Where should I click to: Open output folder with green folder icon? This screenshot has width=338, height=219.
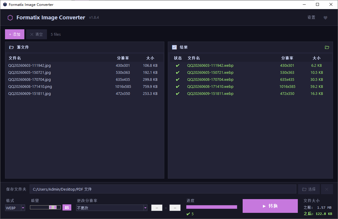point(327,47)
